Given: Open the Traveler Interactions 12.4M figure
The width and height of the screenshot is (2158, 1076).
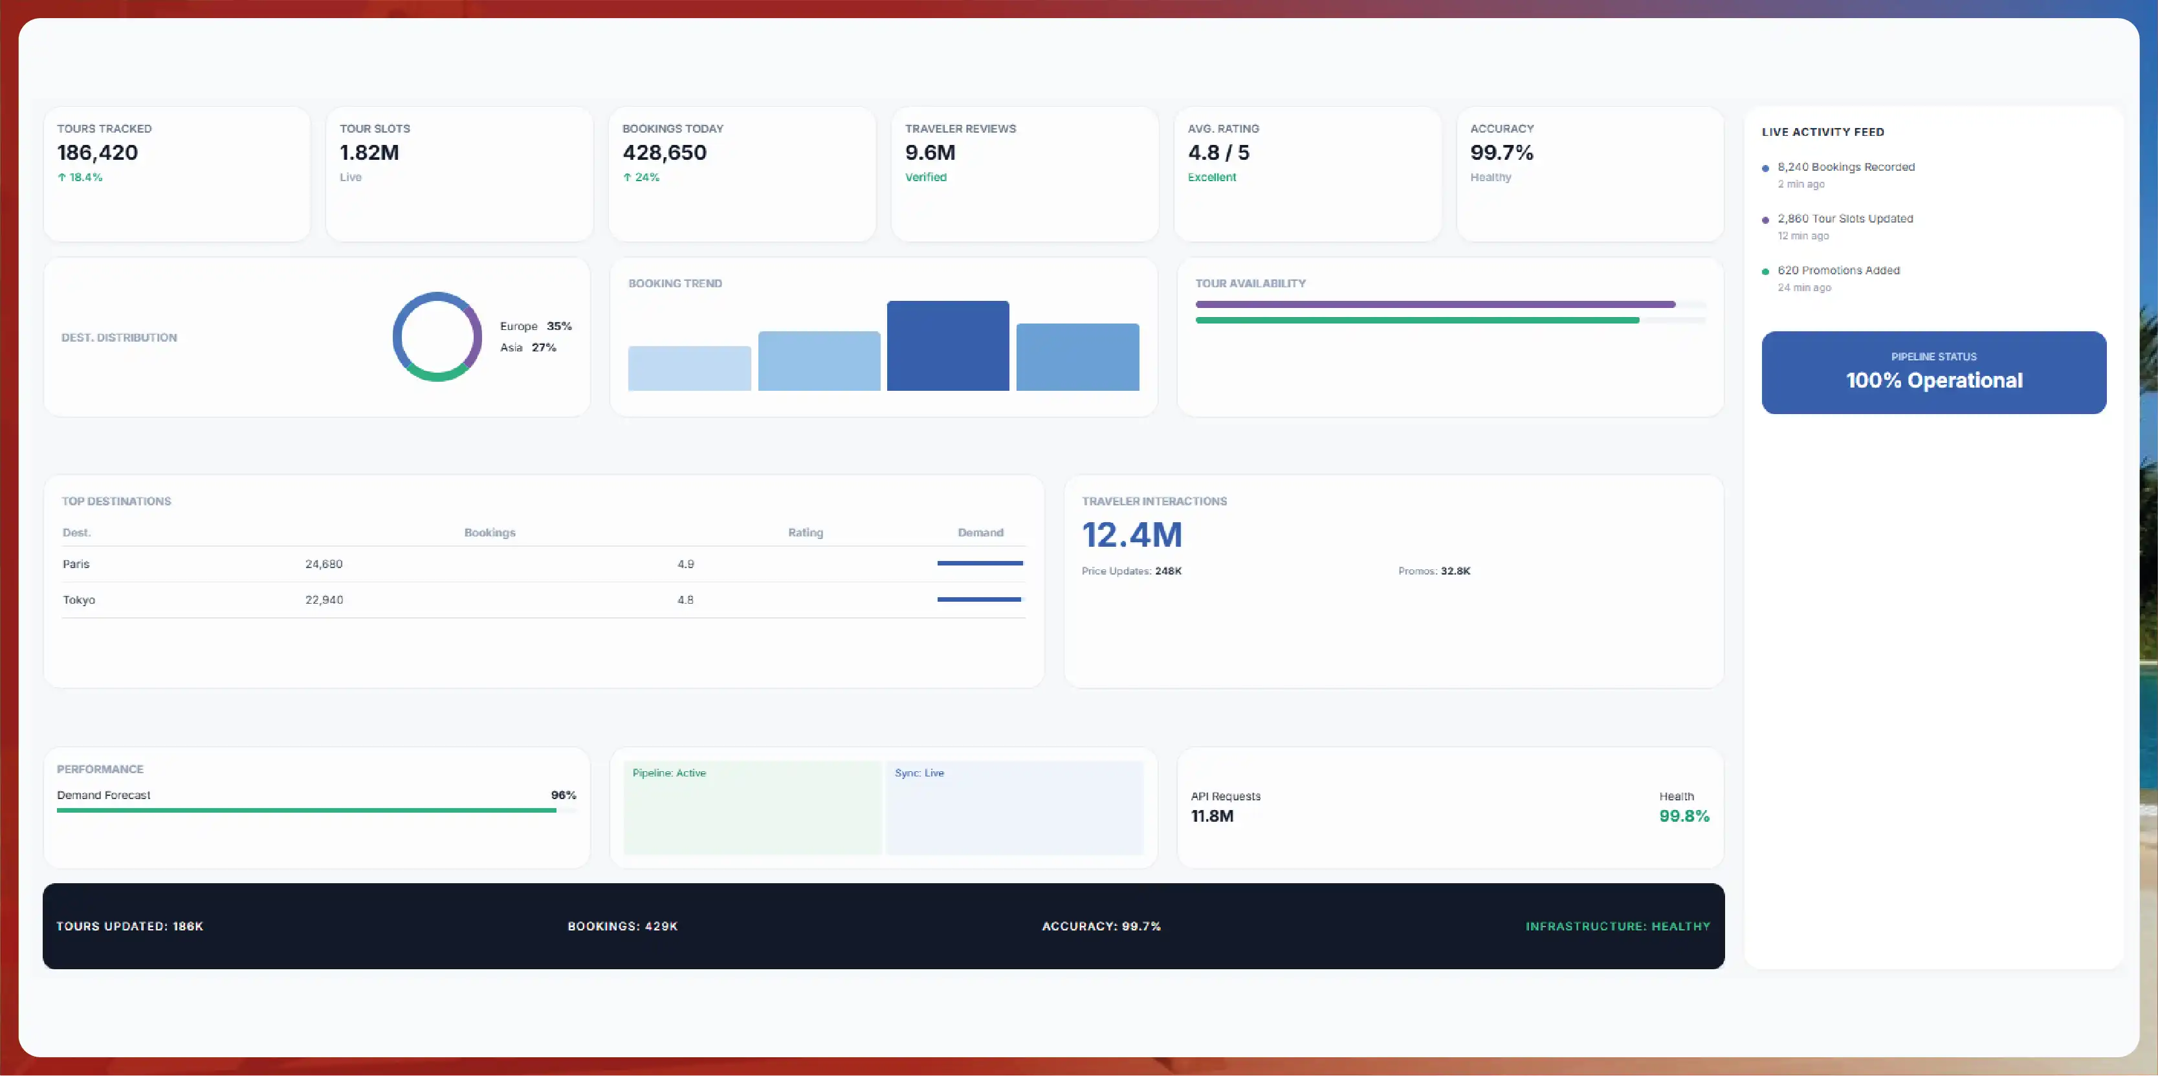Looking at the screenshot, I should [x=1132, y=535].
